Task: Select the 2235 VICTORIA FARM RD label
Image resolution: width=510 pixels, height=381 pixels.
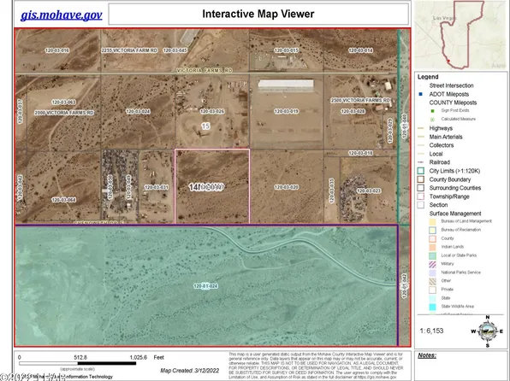Action: tap(129, 50)
